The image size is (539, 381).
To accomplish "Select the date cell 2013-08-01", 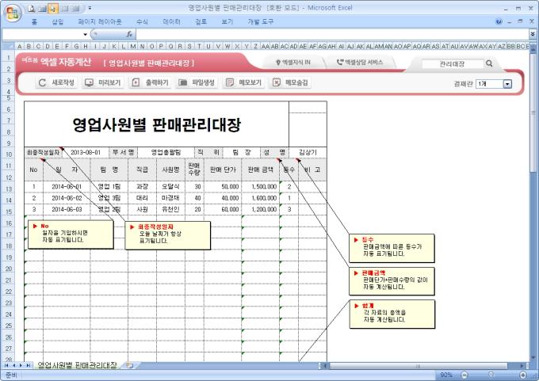I will pos(86,153).
